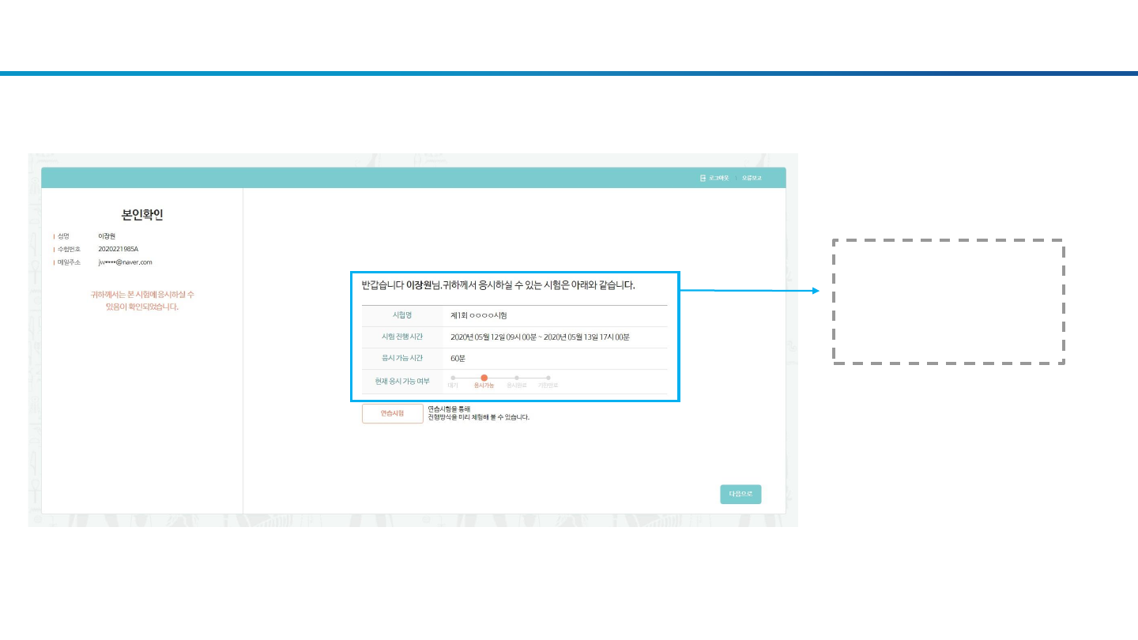This screenshot has height=640, width=1138.
Task: Click the 응시가능 step label
Action: 484,386
